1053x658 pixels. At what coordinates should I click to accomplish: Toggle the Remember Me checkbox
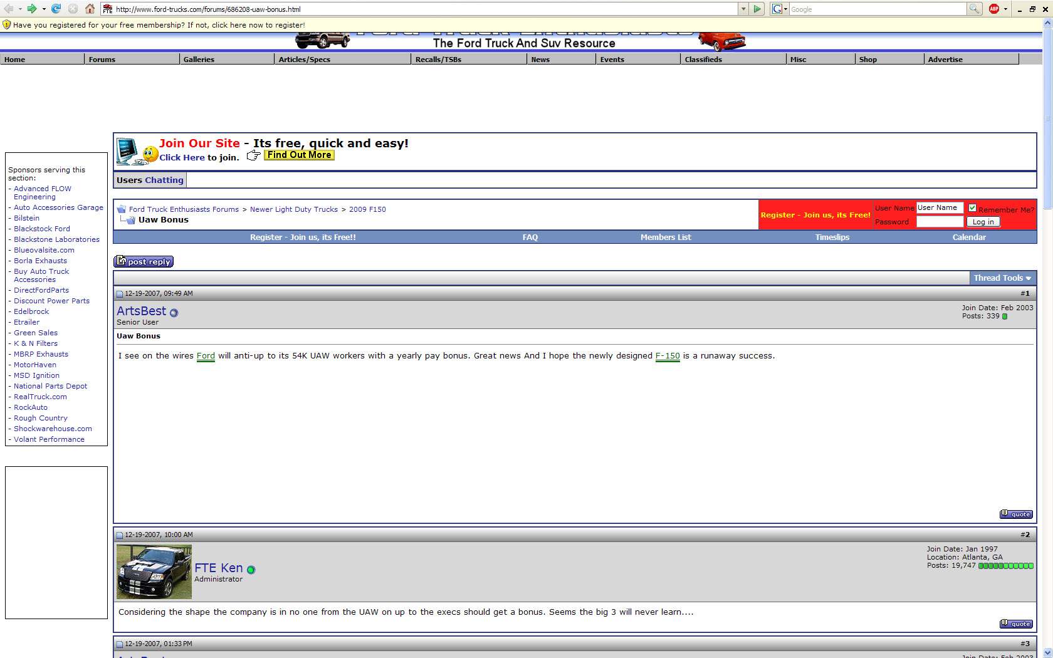click(x=972, y=208)
